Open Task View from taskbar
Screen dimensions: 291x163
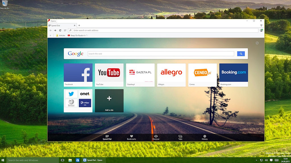63,160
